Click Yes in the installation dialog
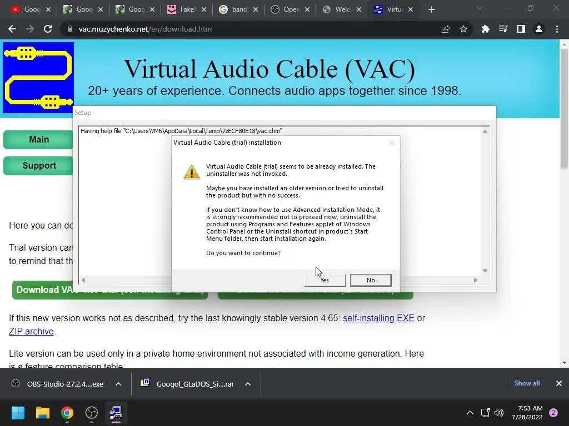This screenshot has width=569, height=426. coord(325,280)
